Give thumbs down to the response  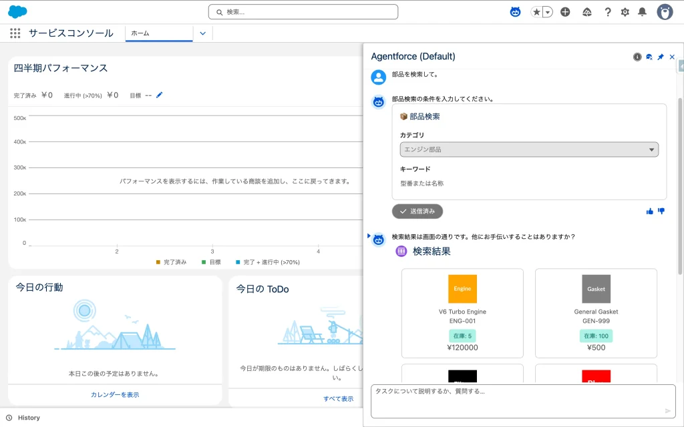pyautogui.click(x=661, y=211)
